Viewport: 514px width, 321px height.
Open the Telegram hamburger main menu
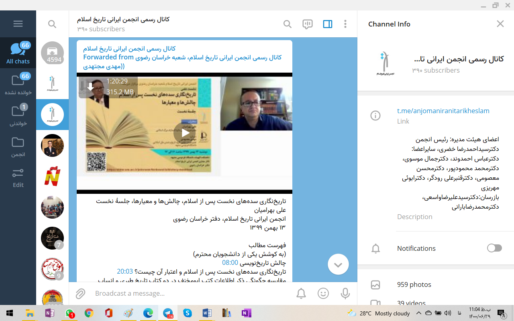18,24
